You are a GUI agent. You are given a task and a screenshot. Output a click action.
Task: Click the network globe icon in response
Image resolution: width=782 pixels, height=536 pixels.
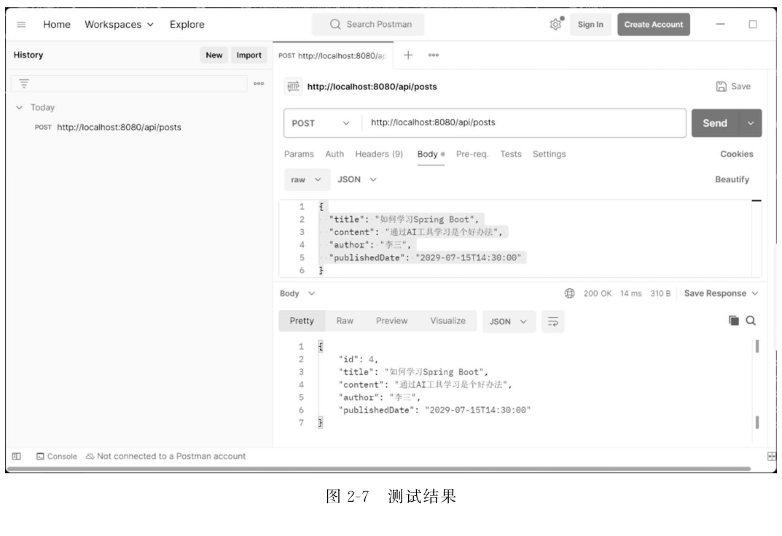(x=569, y=293)
